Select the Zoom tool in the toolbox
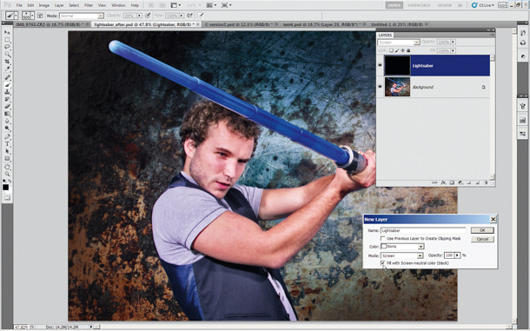 click(x=7, y=175)
